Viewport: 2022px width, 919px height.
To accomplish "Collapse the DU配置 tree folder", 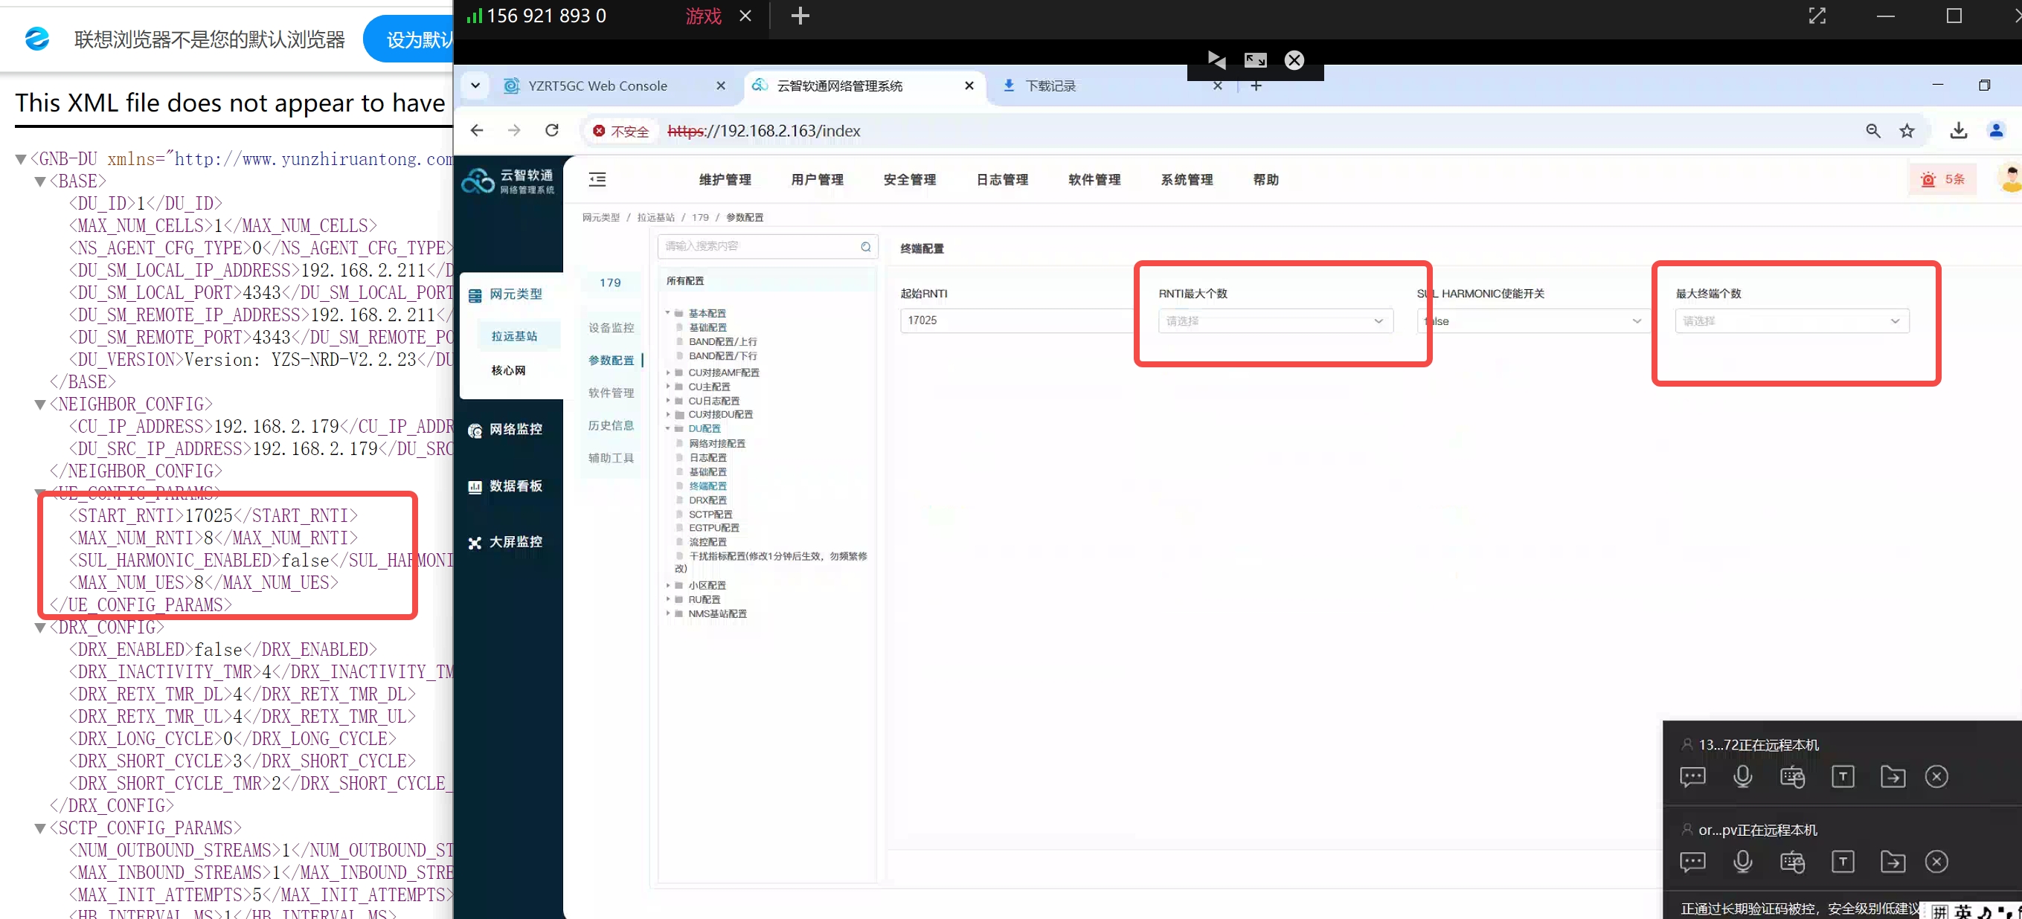I will pyautogui.click(x=668, y=428).
